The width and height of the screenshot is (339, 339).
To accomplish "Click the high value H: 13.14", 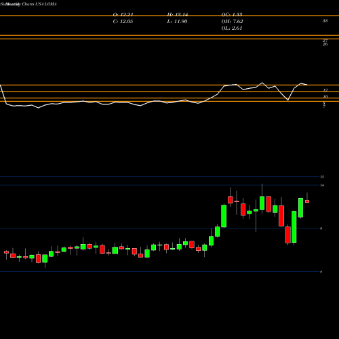I will tap(178, 15).
